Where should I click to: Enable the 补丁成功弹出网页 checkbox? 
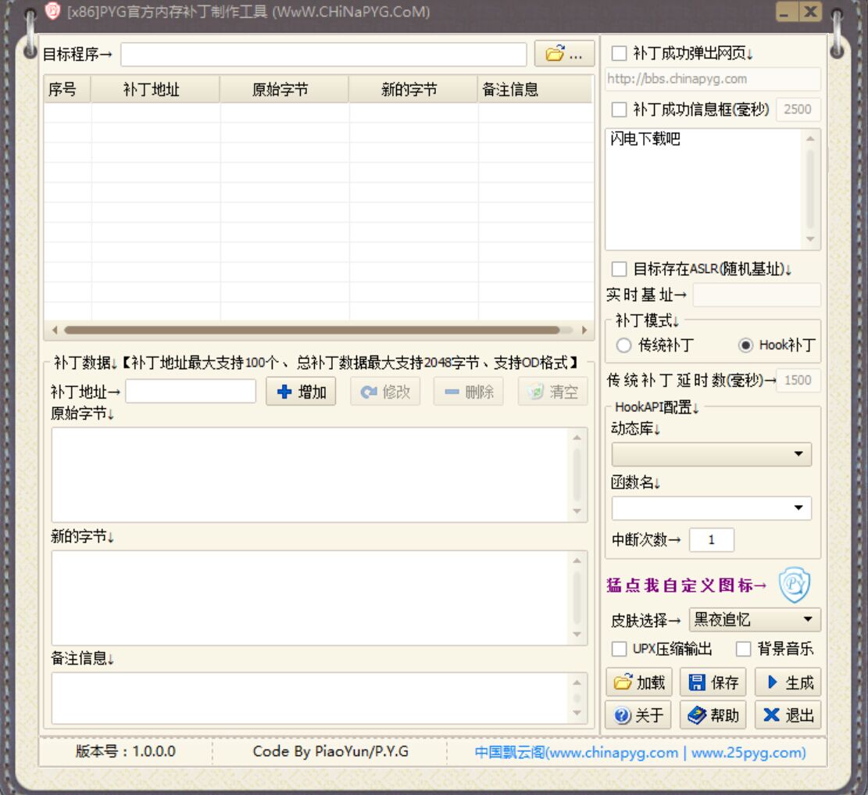tap(618, 53)
